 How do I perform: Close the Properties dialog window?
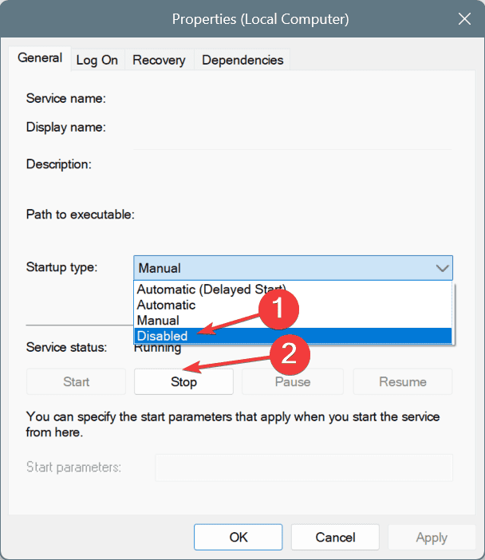click(x=463, y=18)
